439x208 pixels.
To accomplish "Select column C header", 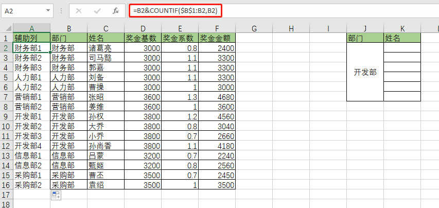I will 106,28.
